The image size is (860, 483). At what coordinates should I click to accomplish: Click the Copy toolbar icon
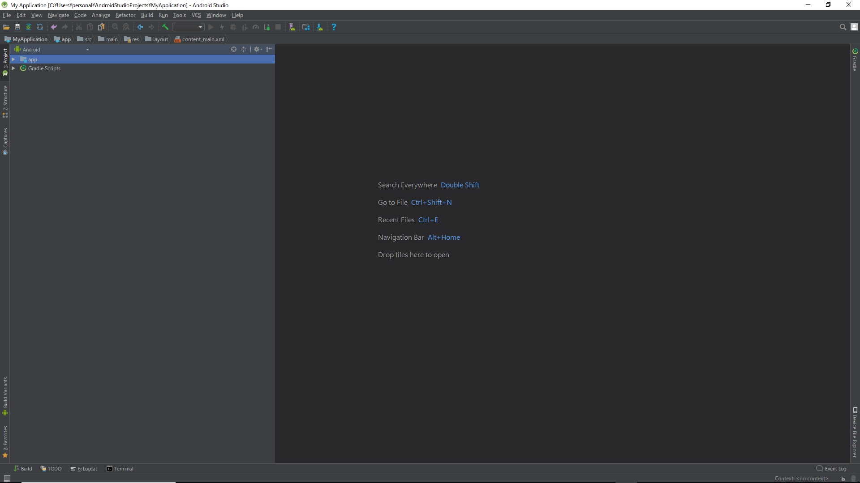click(x=90, y=27)
